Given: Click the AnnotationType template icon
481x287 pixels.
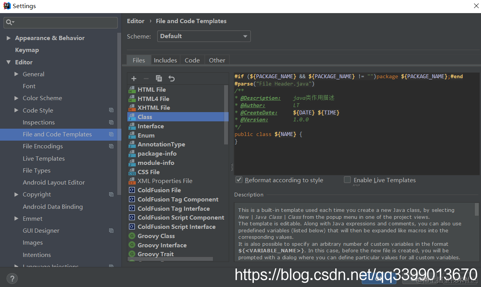Looking at the screenshot, I should 132,144.
